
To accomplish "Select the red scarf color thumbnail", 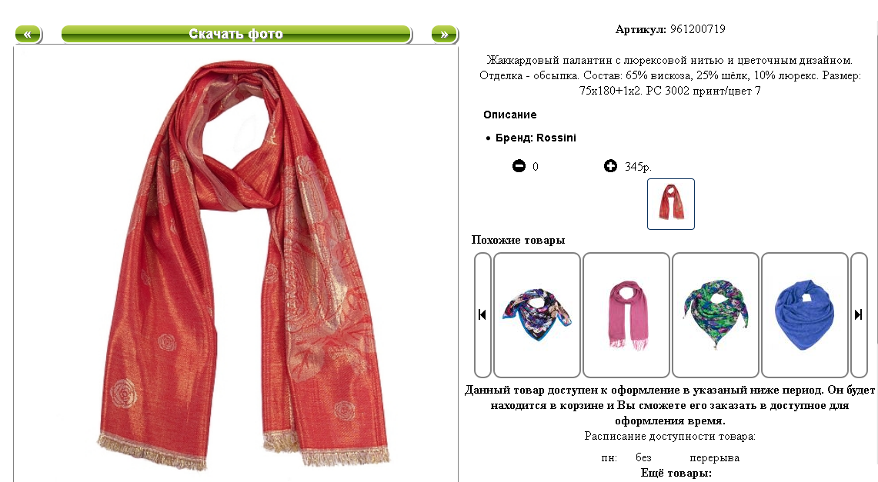I will coord(671,204).
